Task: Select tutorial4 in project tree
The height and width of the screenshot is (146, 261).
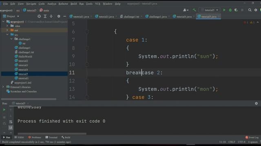Action: coord(23,69)
